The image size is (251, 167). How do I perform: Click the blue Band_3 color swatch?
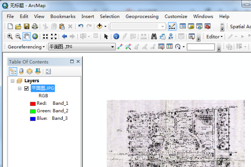tap(33, 119)
